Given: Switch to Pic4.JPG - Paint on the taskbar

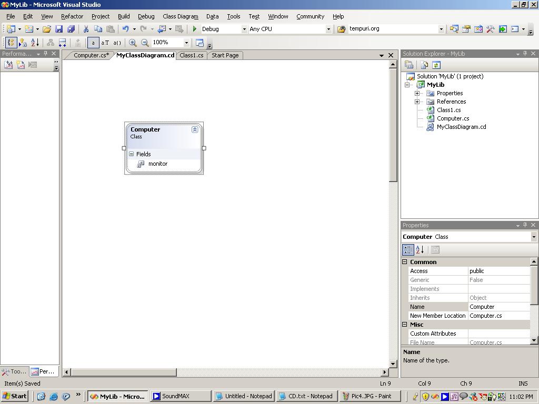Looking at the screenshot, I should [x=370, y=396].
